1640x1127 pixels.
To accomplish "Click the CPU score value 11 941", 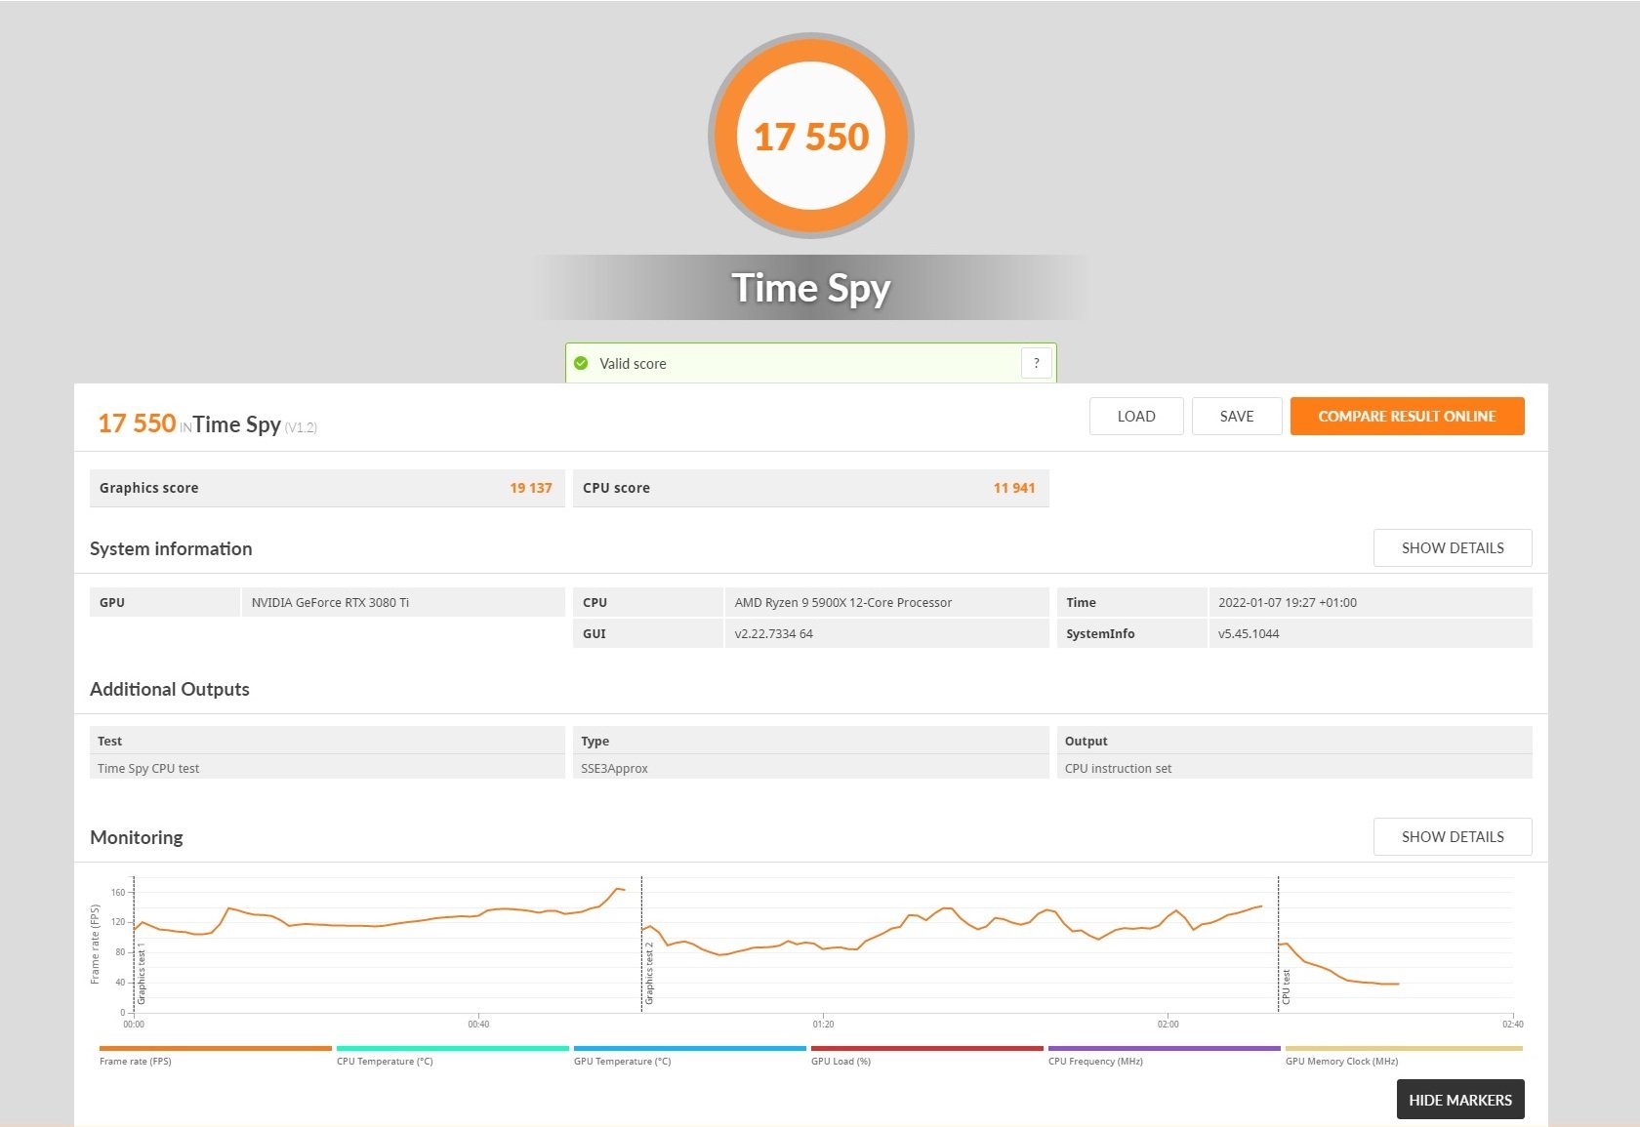I will [1014, 488].
